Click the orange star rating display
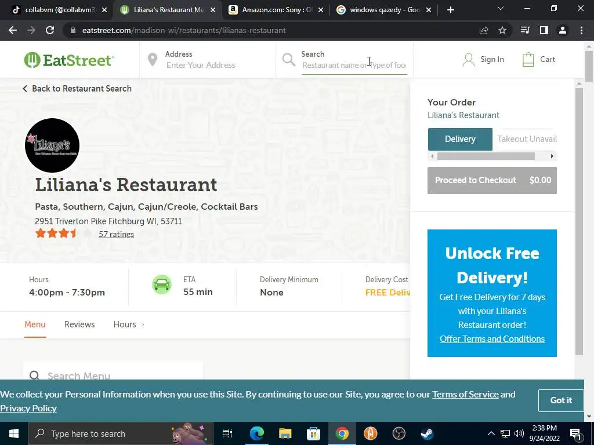 [x=63, y=234]
